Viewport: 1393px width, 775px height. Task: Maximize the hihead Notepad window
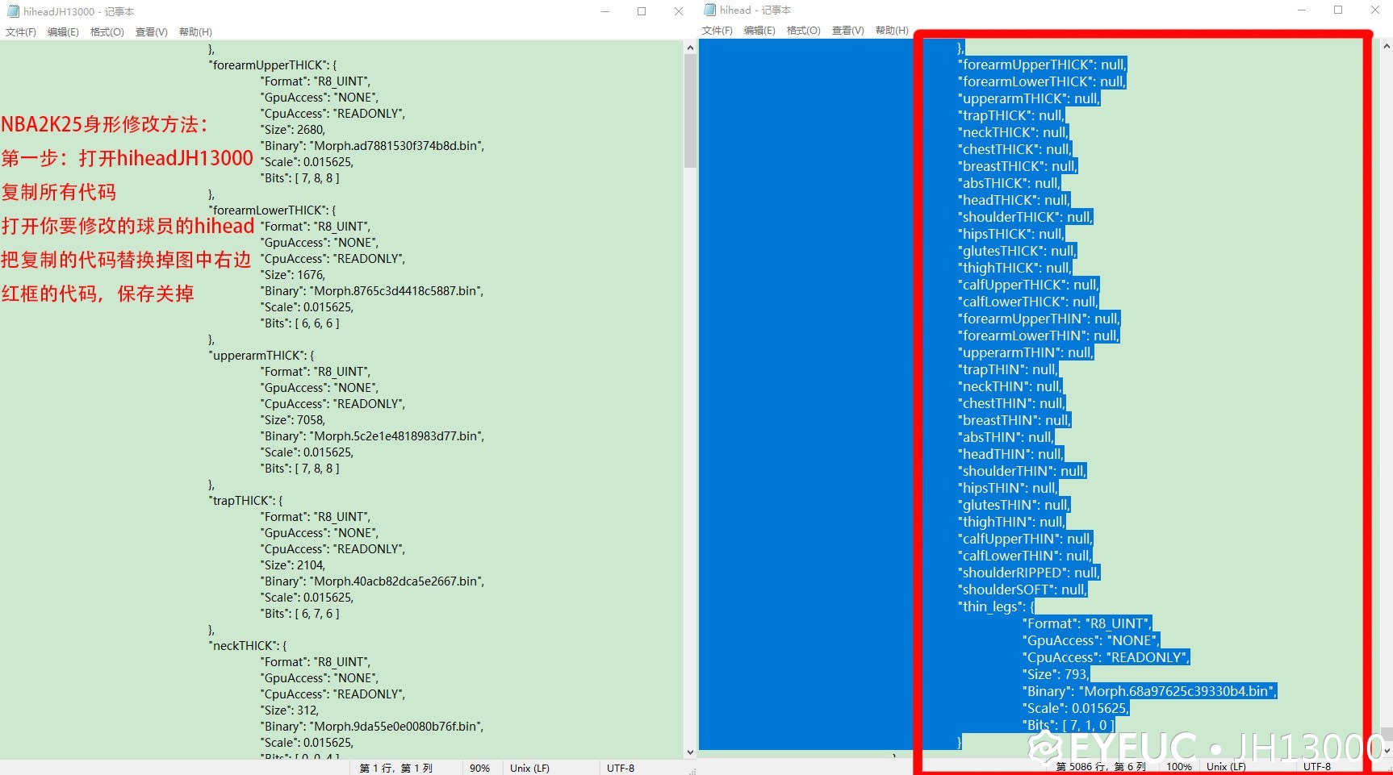(1338, 10)
